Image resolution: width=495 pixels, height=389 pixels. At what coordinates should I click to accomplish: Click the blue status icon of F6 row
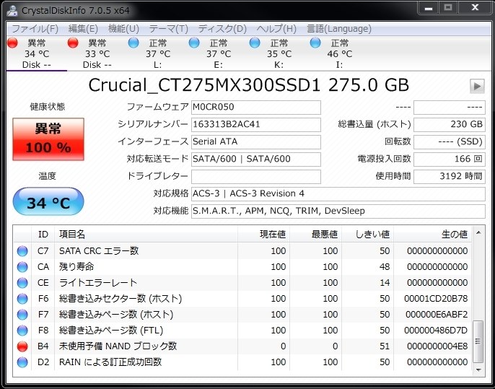[x=22, y=299]
